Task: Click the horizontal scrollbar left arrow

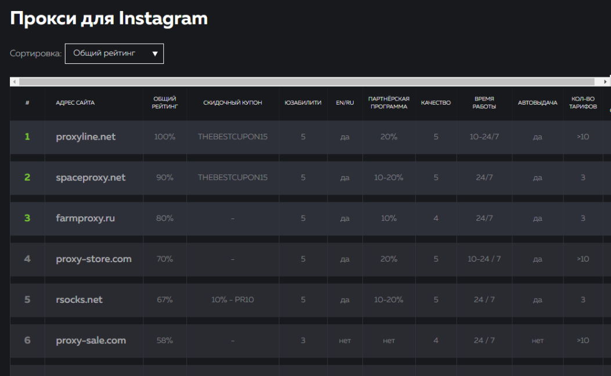Action: pos(13,82)
